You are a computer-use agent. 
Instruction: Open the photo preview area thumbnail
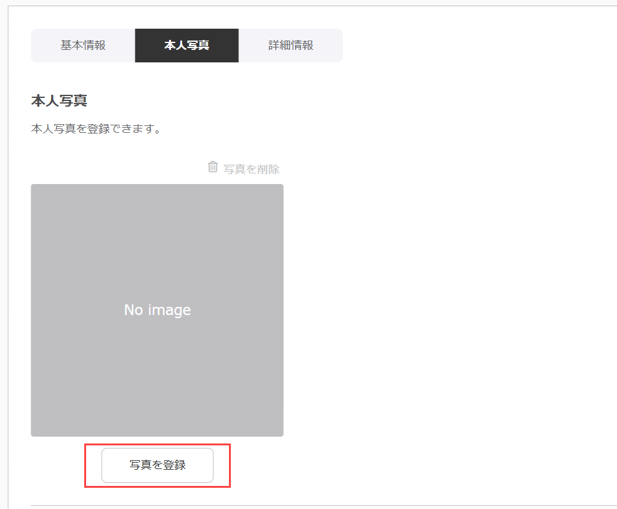point(157,310)
